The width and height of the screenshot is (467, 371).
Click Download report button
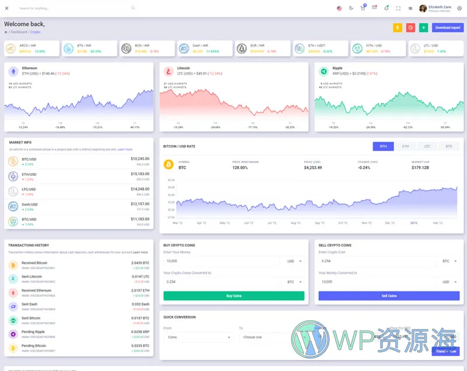(448, 27)
